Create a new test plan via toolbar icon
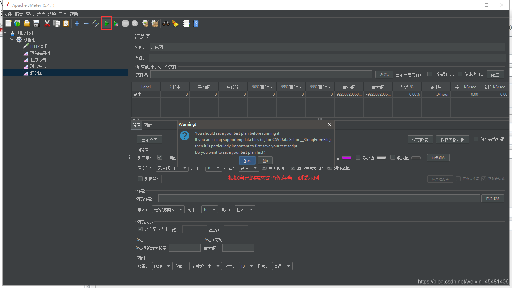 click(x=8, y=23)
